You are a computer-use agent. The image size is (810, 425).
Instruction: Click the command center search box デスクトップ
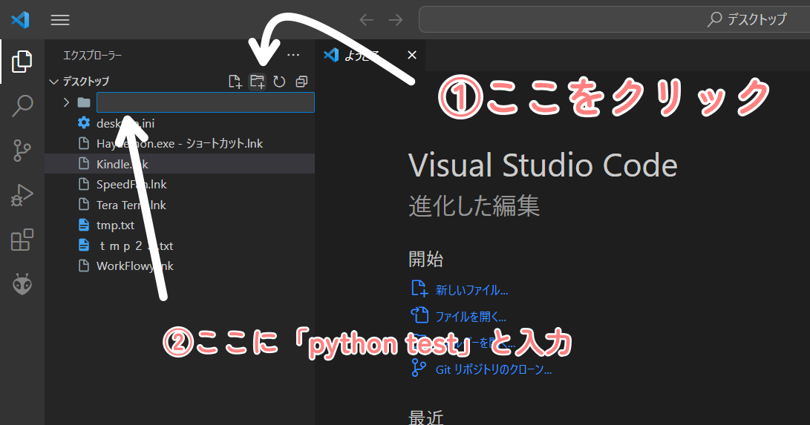tap(614, 19)
